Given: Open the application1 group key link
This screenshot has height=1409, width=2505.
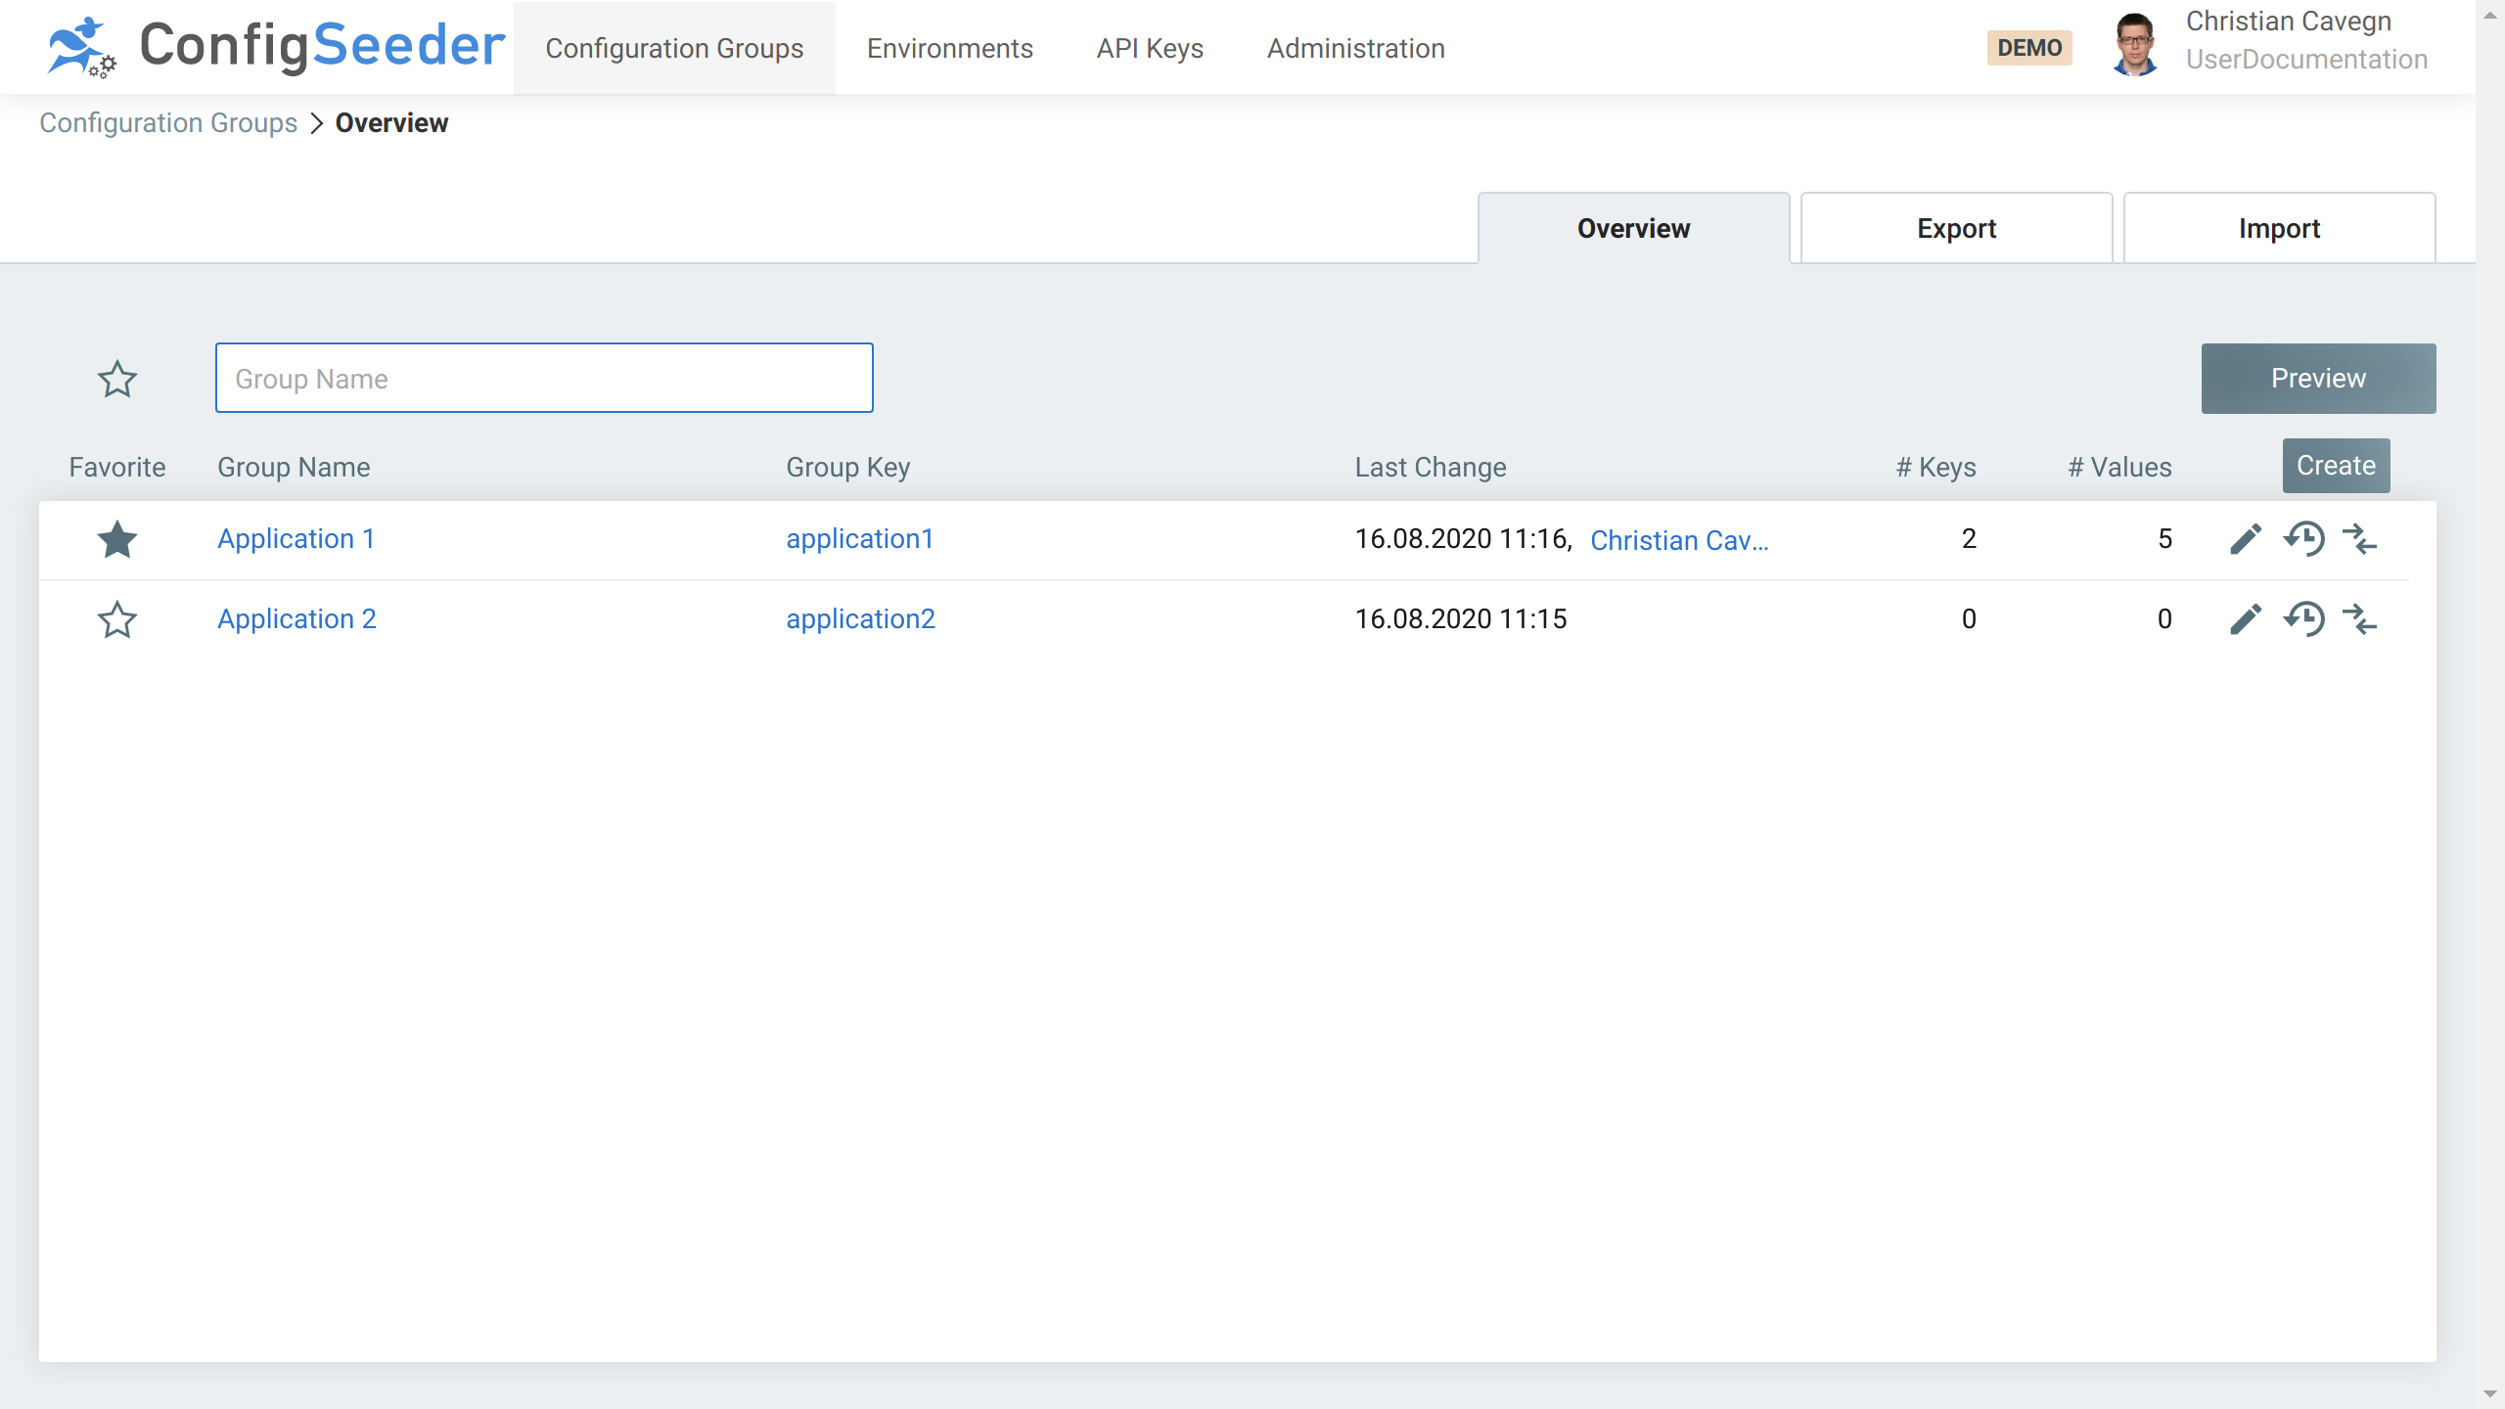Looking at the screenshot, I should 859,539.
